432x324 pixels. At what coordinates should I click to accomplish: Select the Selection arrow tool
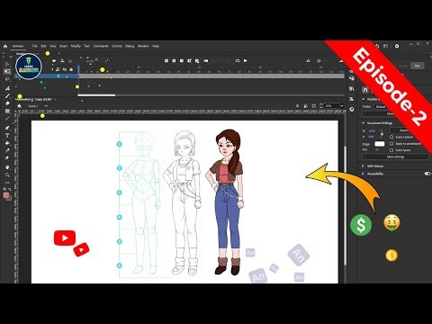pos(7,64)
